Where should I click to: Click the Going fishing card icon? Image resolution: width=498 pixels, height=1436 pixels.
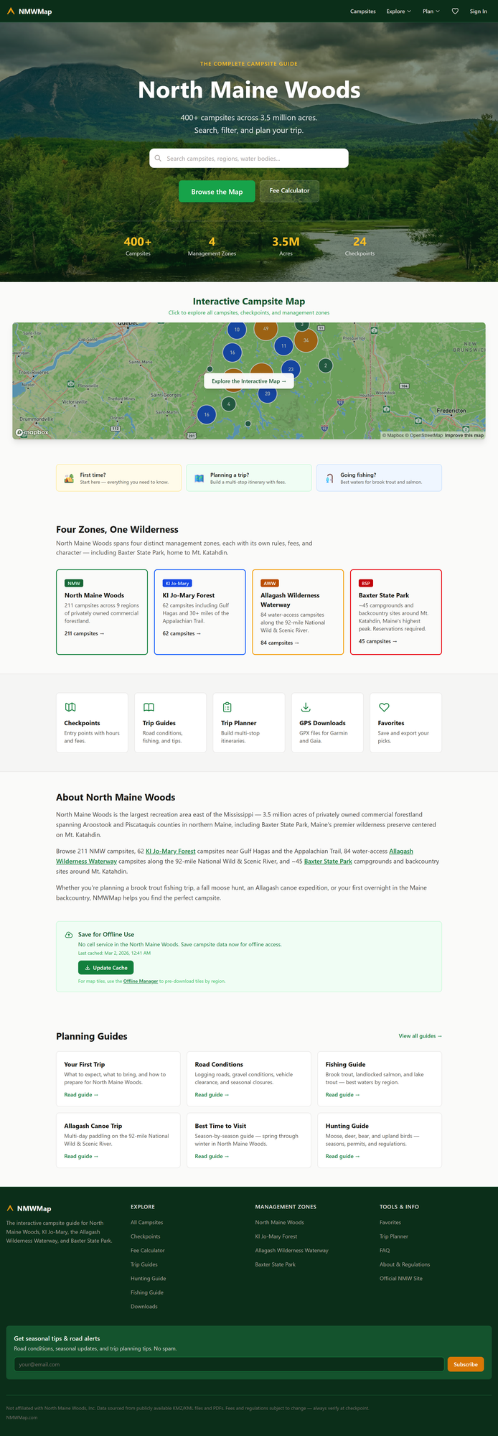(x=329, y=478)
